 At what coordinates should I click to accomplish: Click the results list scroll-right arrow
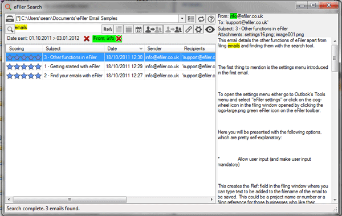pyautogui.click(x=211, y=200)
